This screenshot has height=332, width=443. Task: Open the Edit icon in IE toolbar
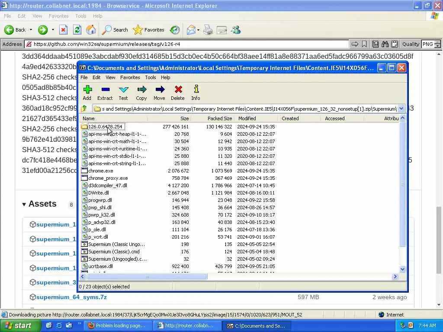tap(222, 30)
